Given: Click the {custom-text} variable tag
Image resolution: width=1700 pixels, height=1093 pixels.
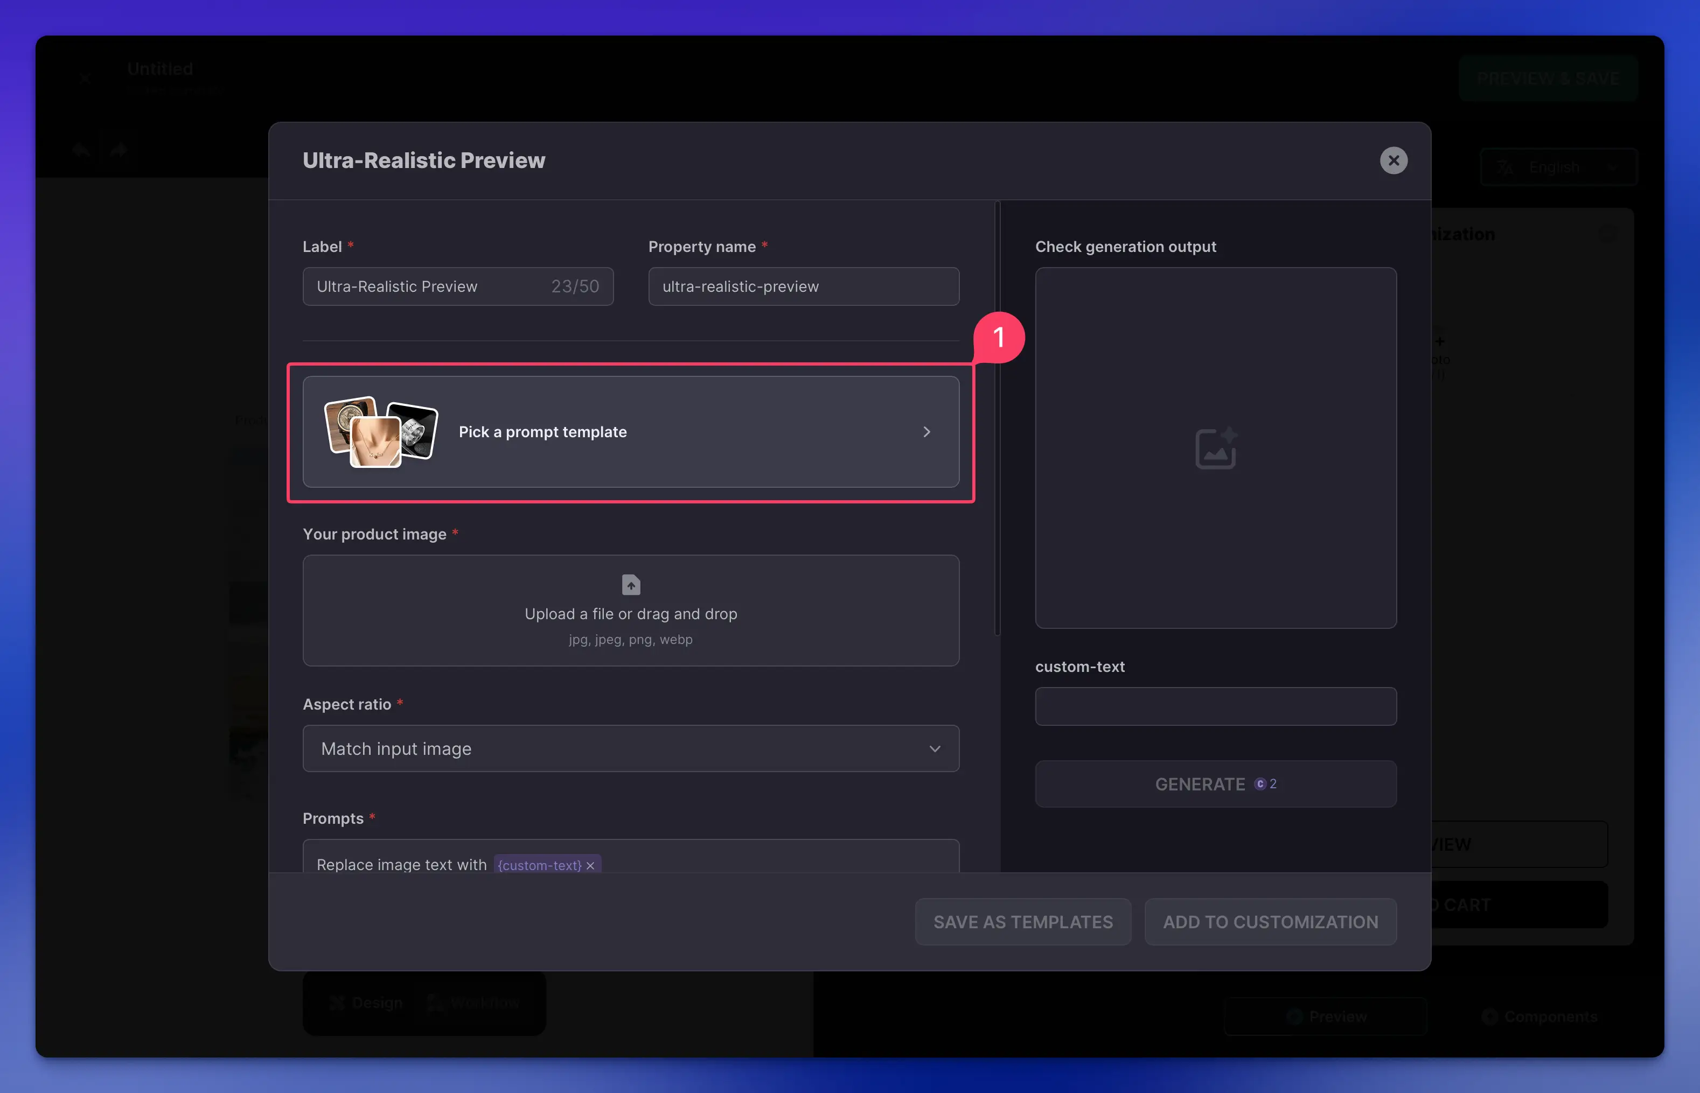Looking at the screenshot, I should click(x=539, y=865).
